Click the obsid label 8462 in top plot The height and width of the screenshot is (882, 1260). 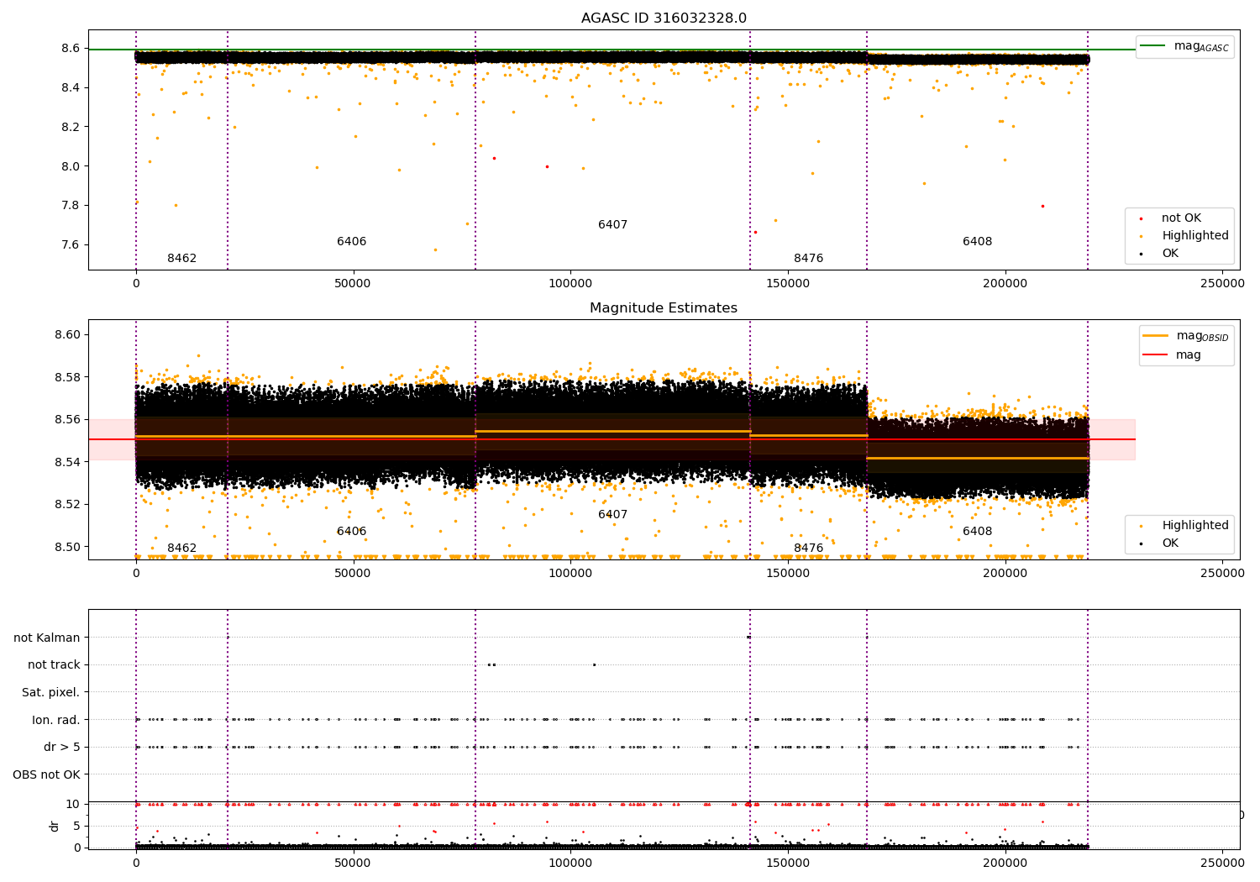(x=181, y=259)
